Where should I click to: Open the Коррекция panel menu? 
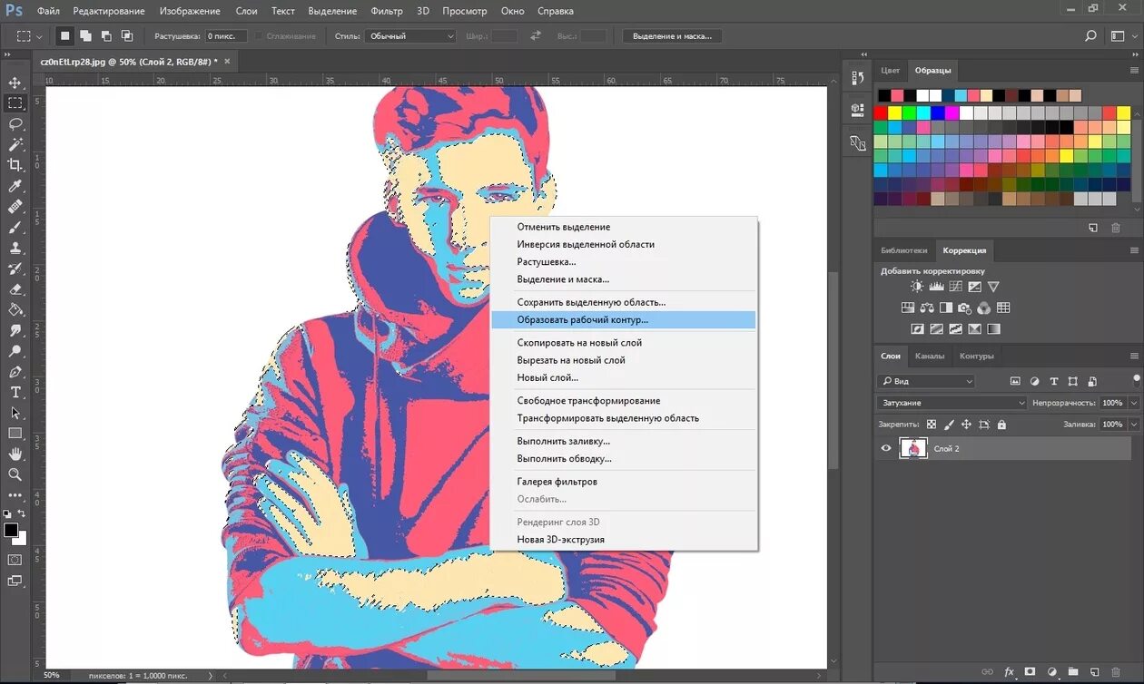coord(1133,250)
